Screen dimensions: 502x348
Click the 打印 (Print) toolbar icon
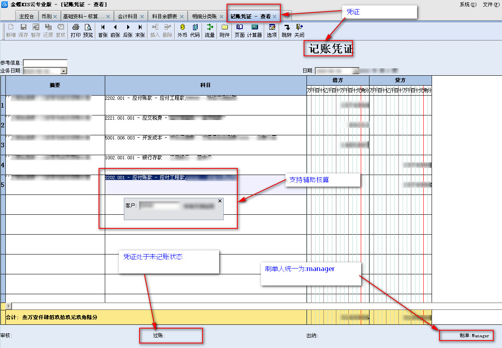coord(75,31)
